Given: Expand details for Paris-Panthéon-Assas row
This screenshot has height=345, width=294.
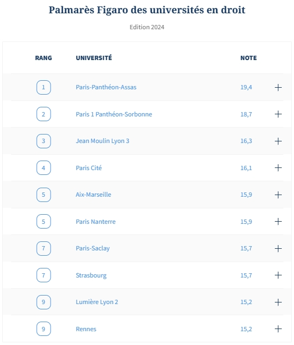Looking at the screenshot, I should click(x=278, y=87).
